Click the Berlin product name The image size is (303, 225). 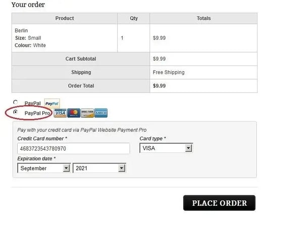click(21, 31)
